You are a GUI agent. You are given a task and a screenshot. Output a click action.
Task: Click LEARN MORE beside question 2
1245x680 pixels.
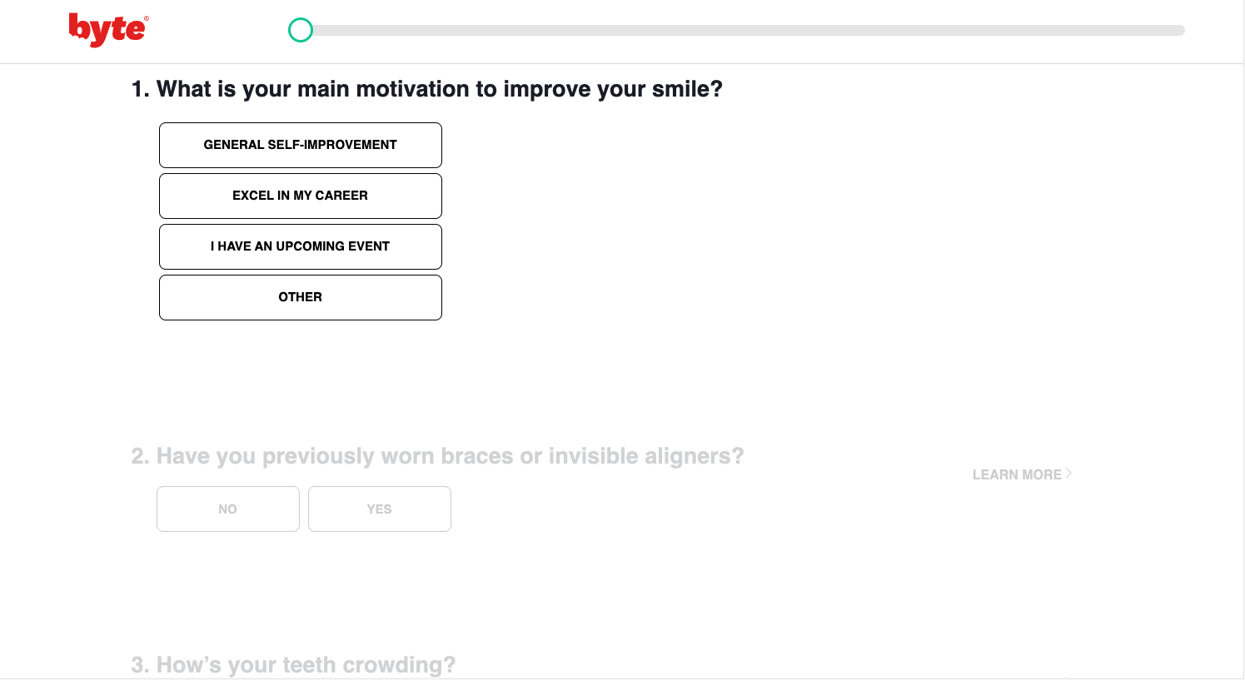point(1018,474)
